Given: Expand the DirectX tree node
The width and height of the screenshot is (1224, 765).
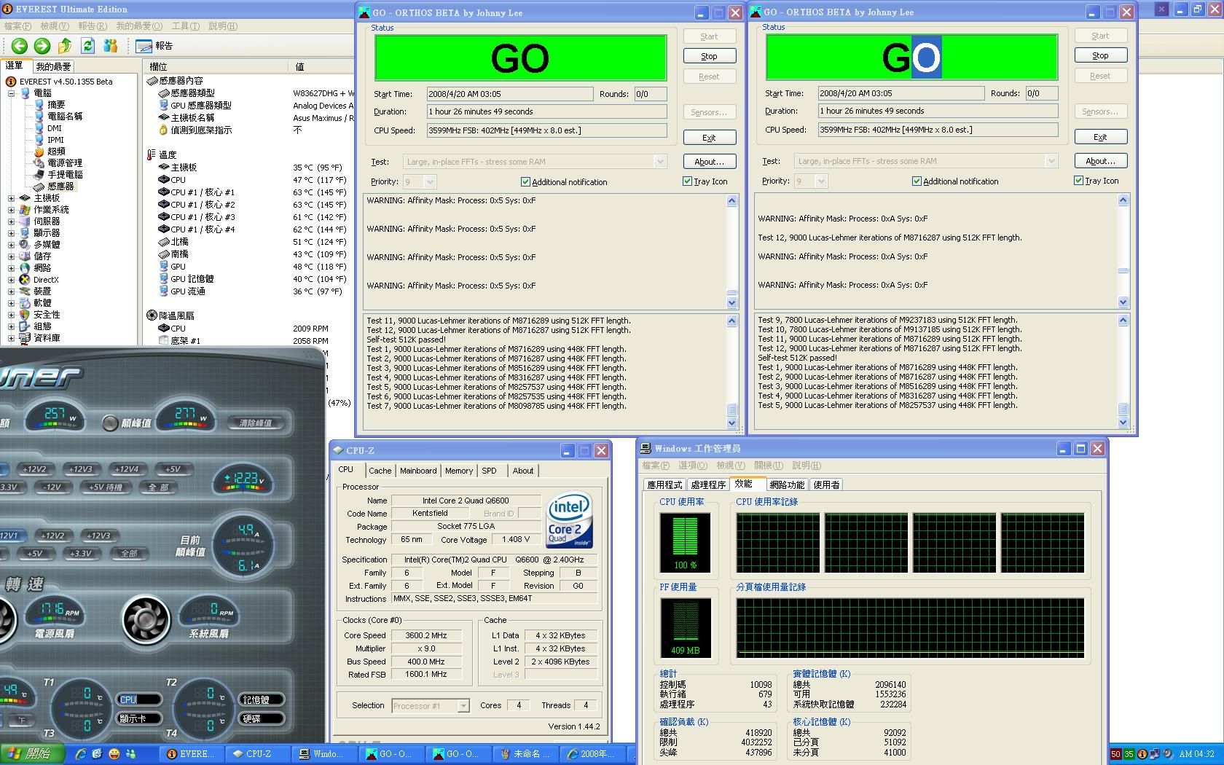Looking at the screenshot, I should (x=11, y=280).
